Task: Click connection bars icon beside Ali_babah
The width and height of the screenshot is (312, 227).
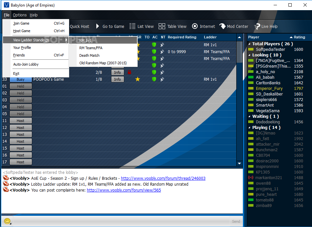Action: coord(251,77)
